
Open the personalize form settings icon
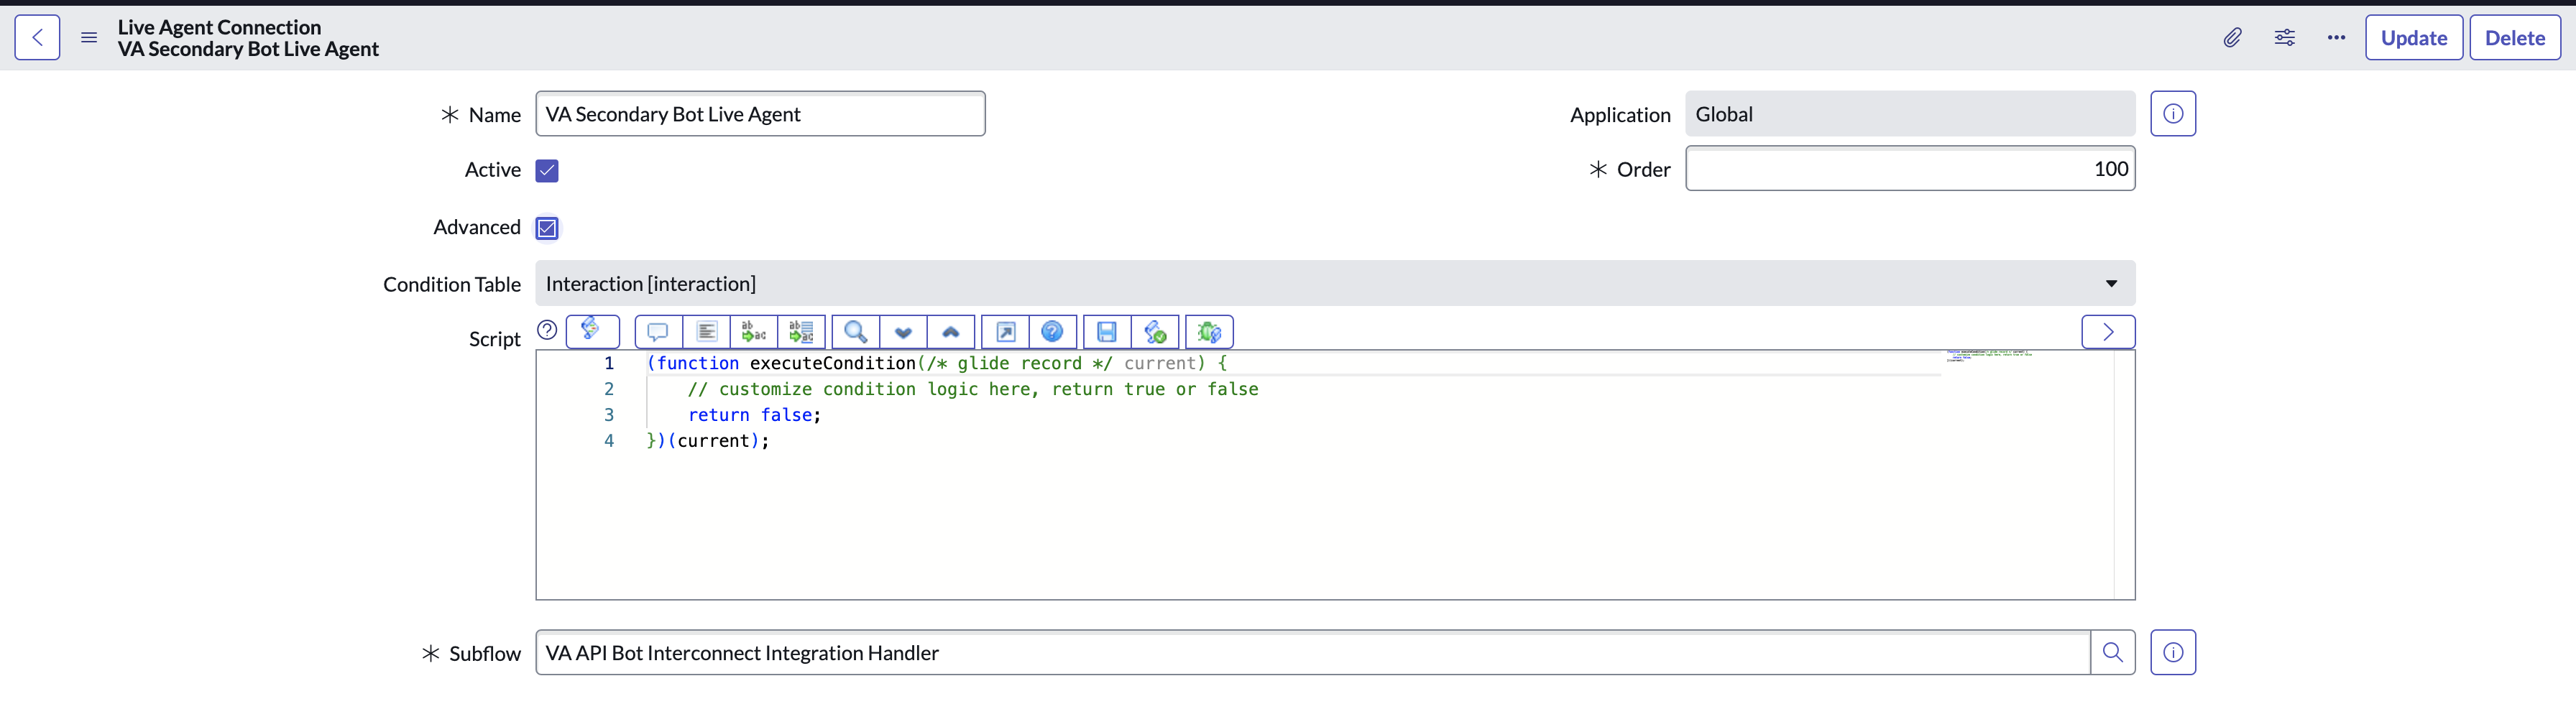pyautogui.click(x=2284, y=38)
